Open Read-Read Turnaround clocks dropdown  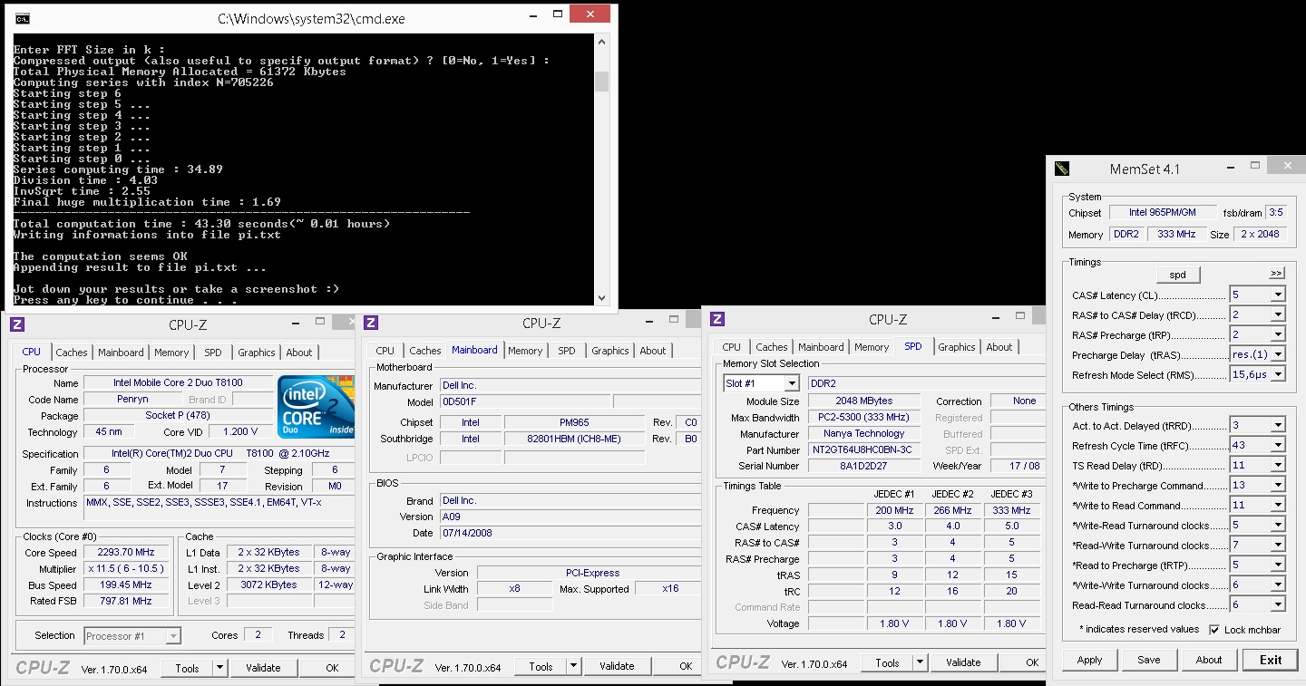[1277, 604]
